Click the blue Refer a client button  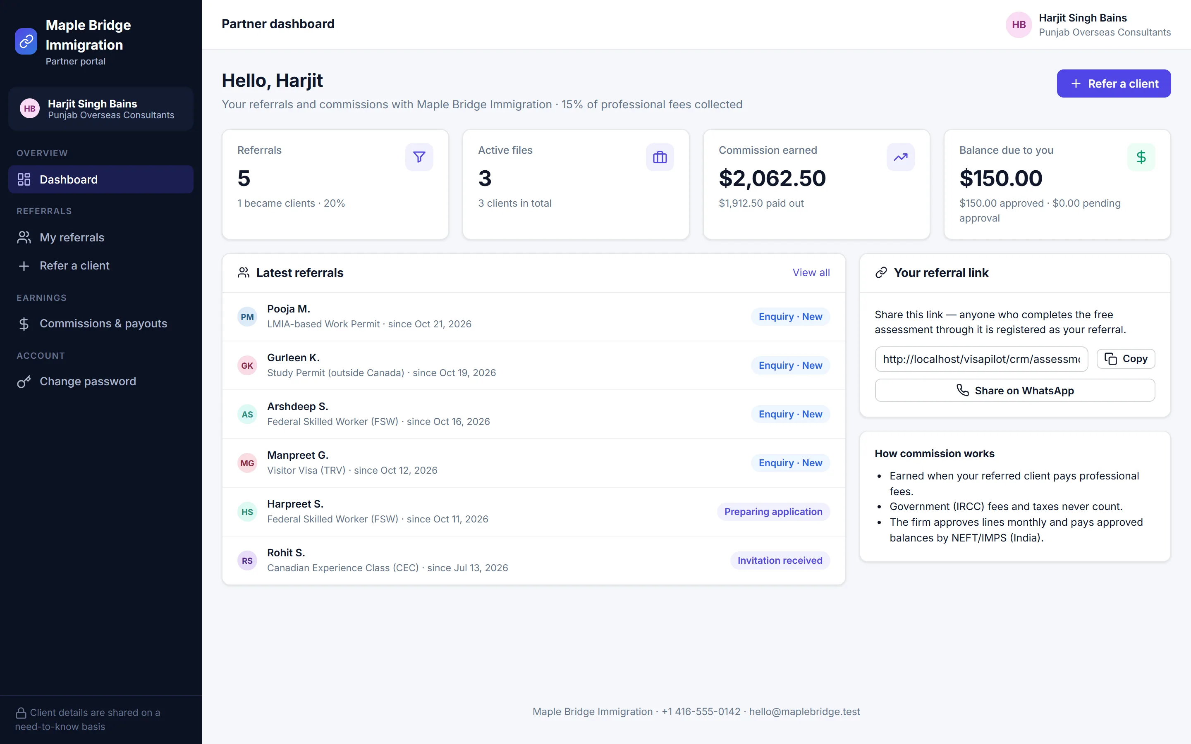(x=1114, y=83)
